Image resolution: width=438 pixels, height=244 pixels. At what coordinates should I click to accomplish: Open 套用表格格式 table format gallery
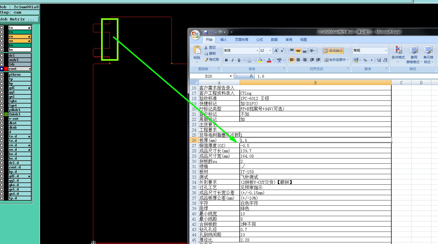pos(414,54)
